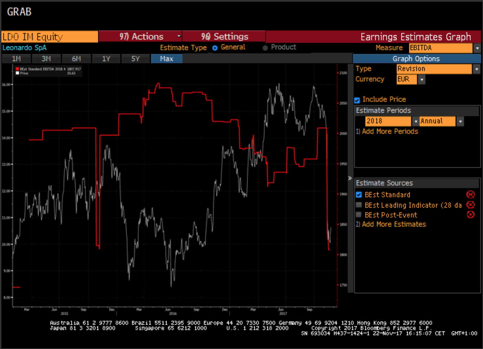Select the General estimate type radio button
The image size is (483, 349).
point(215,48)
